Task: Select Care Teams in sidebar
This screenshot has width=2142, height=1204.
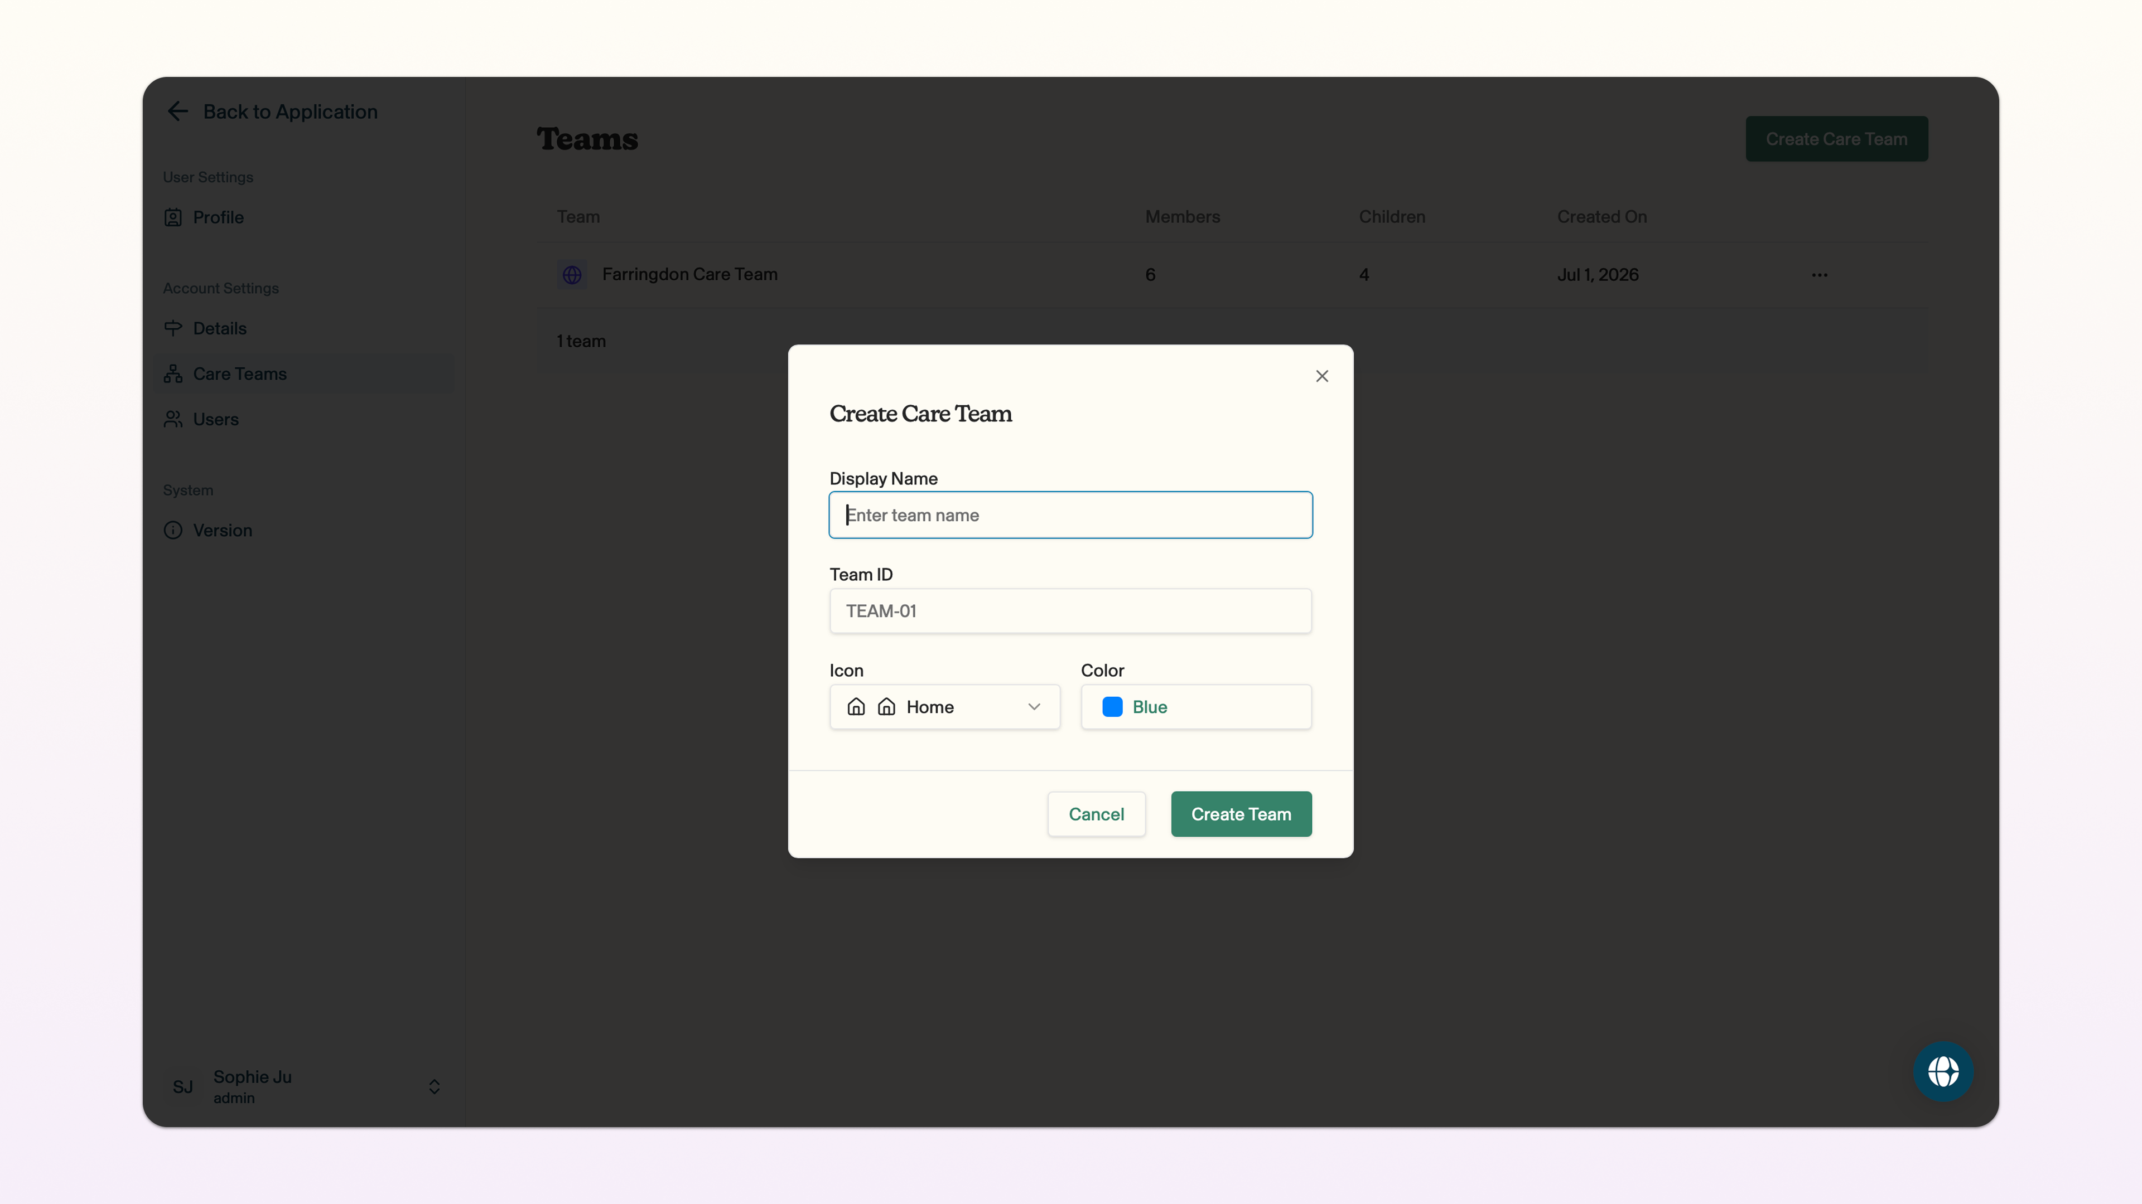Action: point(305,374)
